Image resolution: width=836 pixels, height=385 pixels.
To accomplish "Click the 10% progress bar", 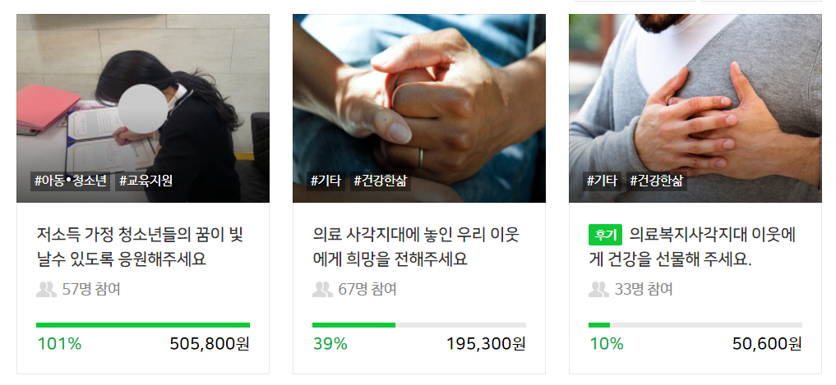I will 695,325.
